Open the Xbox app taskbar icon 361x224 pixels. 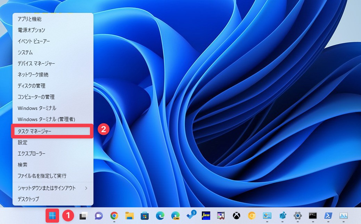[x=237, y=216]
